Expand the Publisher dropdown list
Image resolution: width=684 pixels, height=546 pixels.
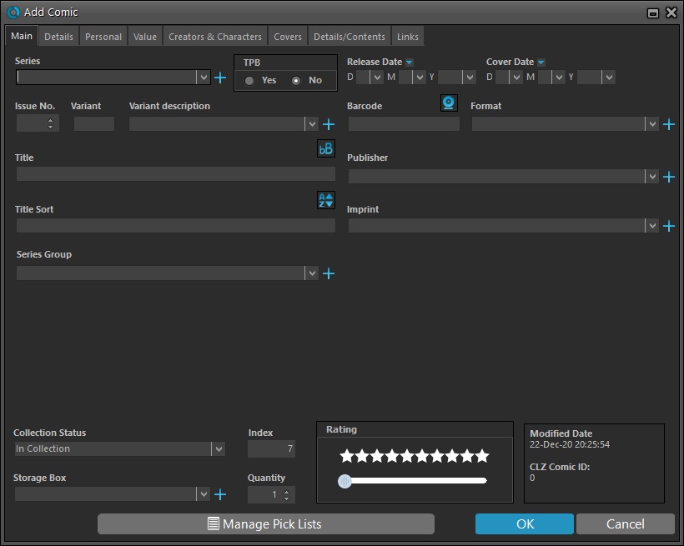coord(651,177)
